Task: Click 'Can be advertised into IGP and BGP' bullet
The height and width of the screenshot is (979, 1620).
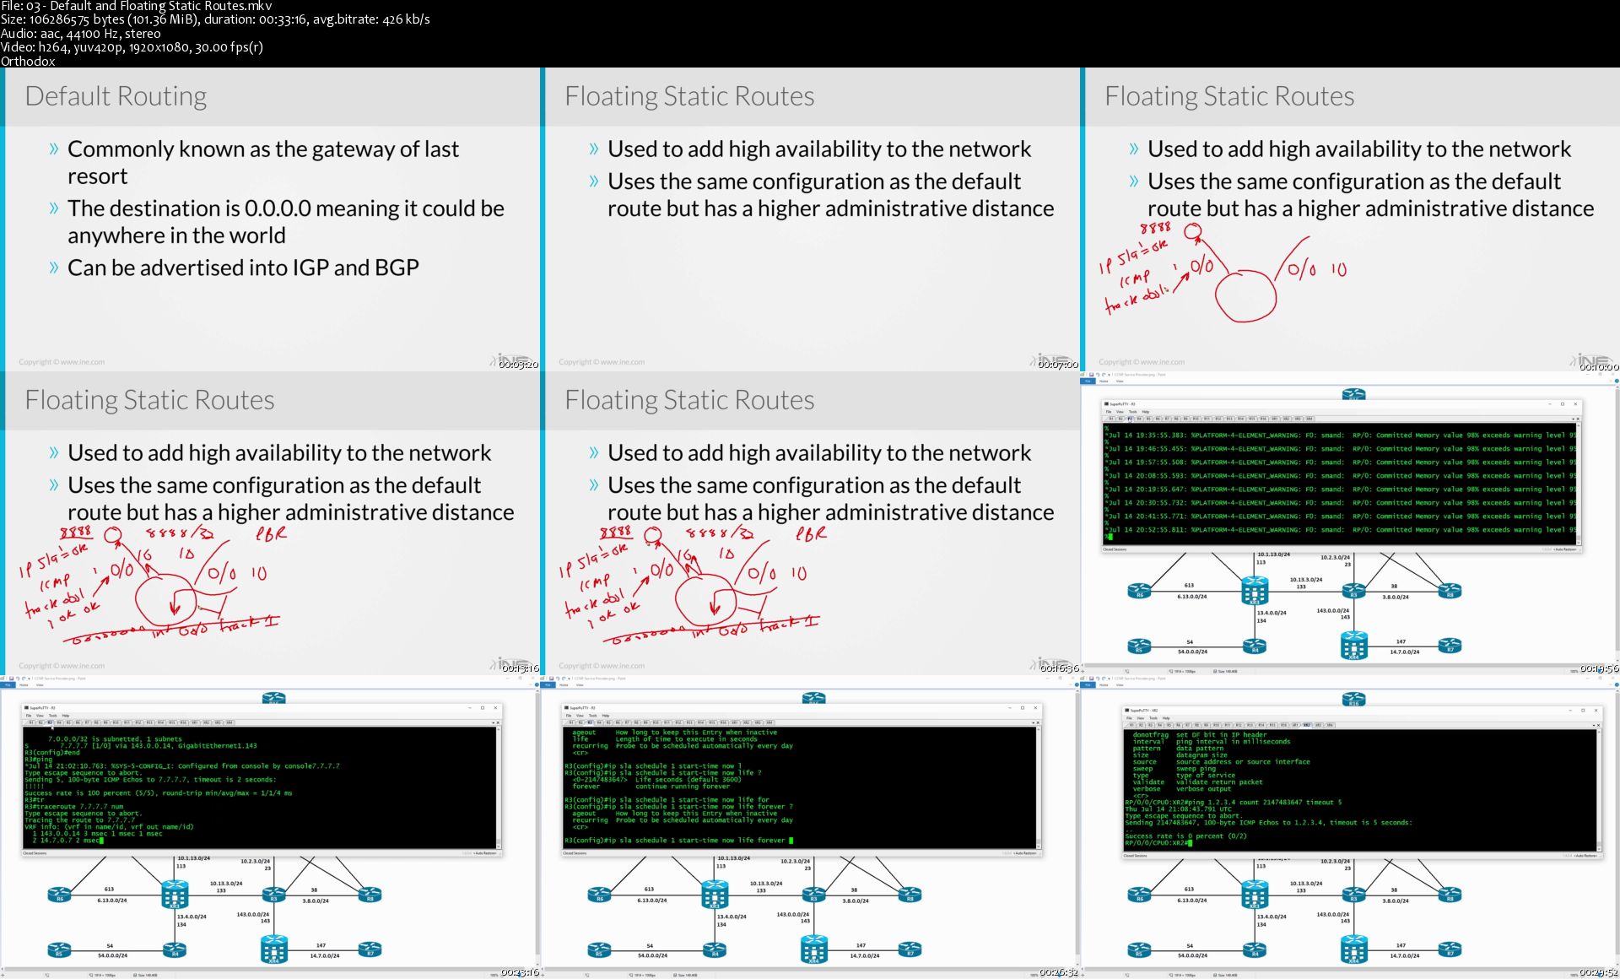Action: click(243, 268)
